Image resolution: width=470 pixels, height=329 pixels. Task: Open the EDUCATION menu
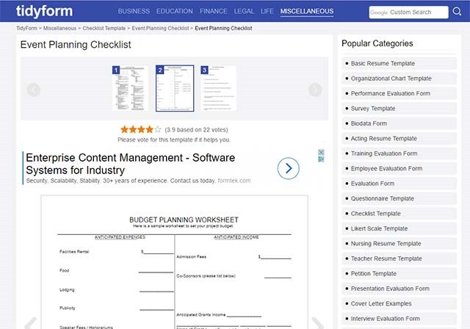coord(175,12)
